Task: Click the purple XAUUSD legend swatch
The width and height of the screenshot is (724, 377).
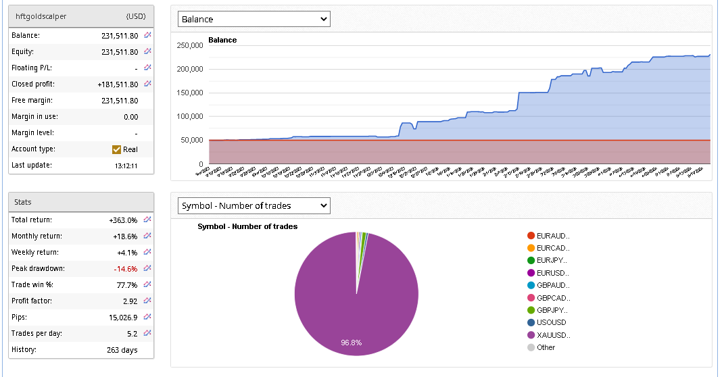Action: [531, 335]
